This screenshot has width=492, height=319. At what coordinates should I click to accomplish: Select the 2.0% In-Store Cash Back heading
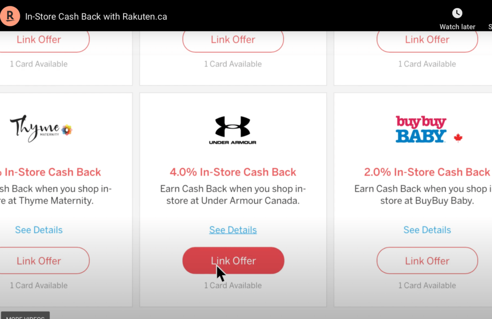(x=427, y=172)
